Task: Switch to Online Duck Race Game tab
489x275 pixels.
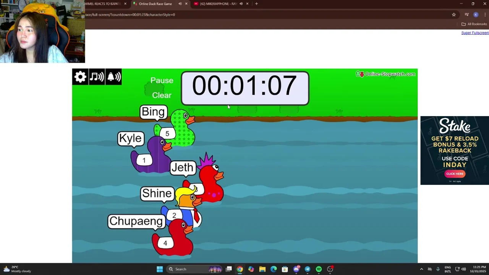Action: (155, 4)
